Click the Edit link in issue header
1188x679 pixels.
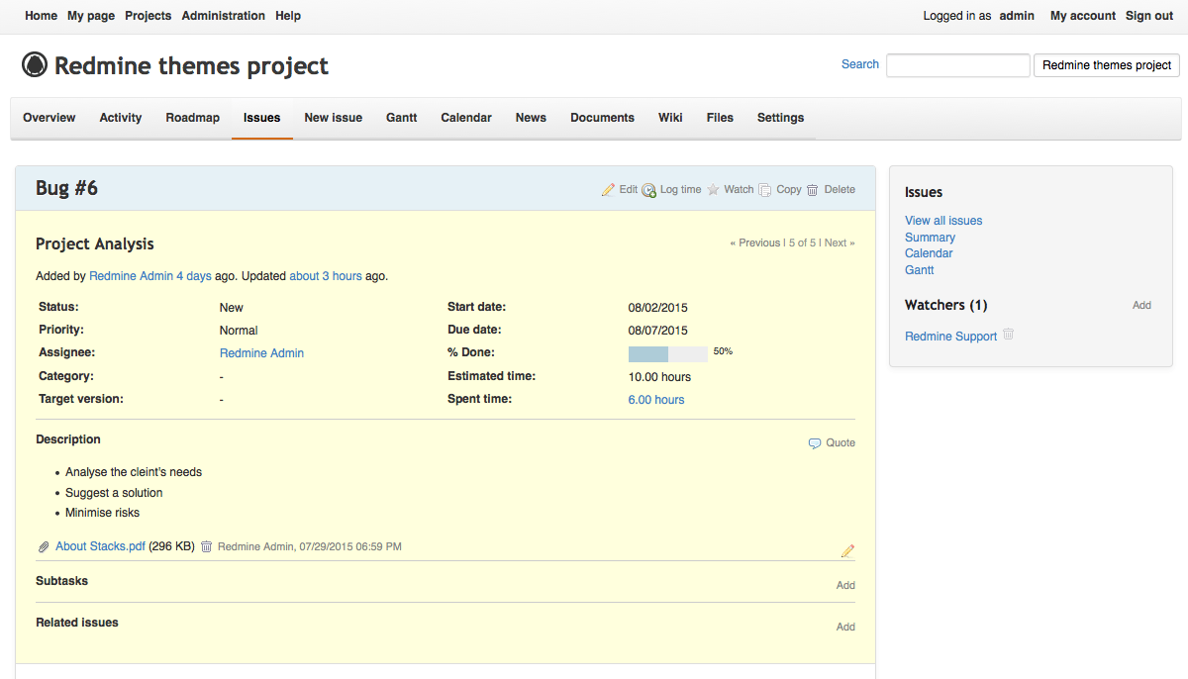coord(629,190)
